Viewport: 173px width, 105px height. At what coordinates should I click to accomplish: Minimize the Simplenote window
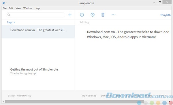point(154,3)
